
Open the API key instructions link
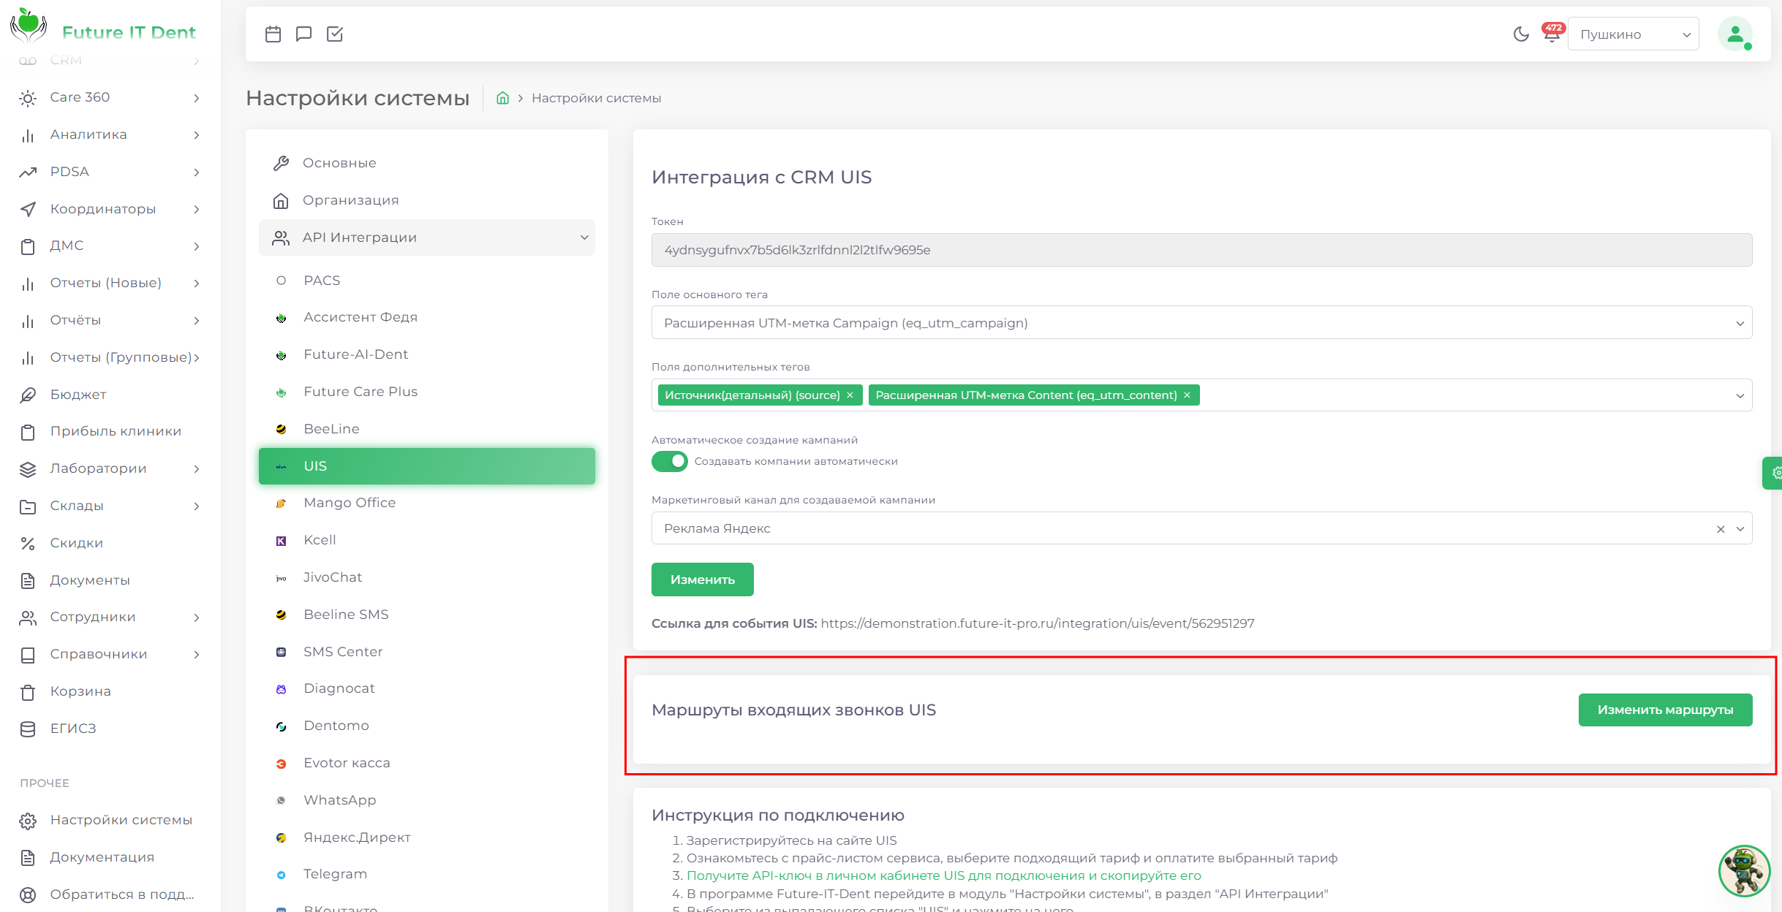coord(944,875)
